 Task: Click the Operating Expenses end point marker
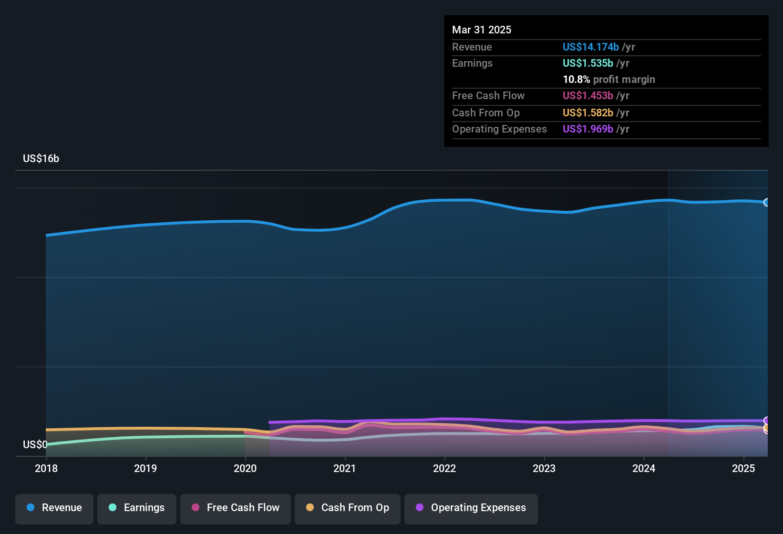coord(767,421)
